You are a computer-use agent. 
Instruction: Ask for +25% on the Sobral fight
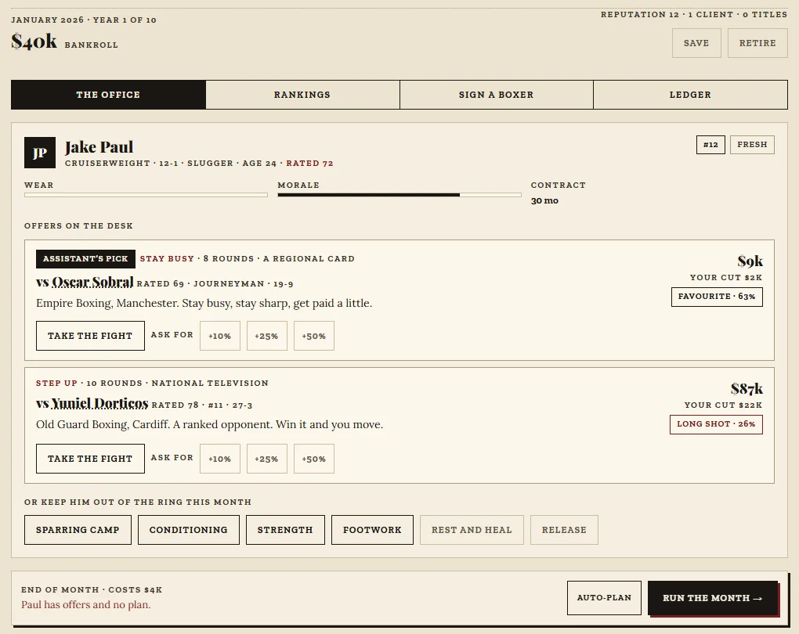266,336
